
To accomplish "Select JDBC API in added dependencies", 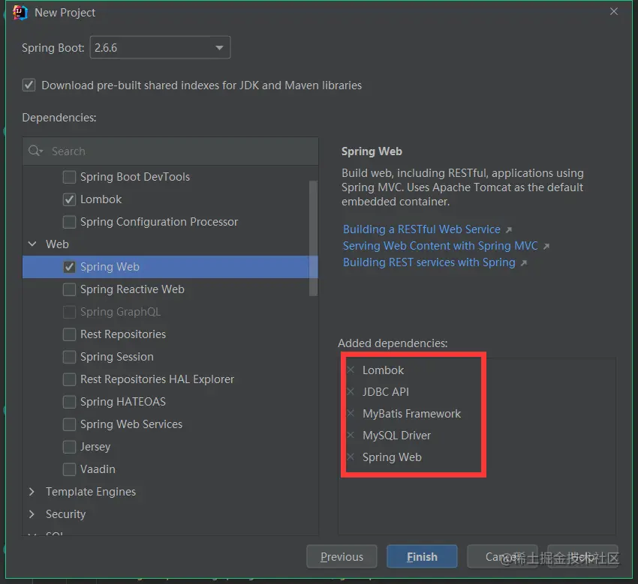I will point(386,392).
